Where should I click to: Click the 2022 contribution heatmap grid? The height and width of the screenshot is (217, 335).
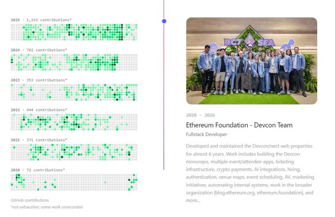74,122
